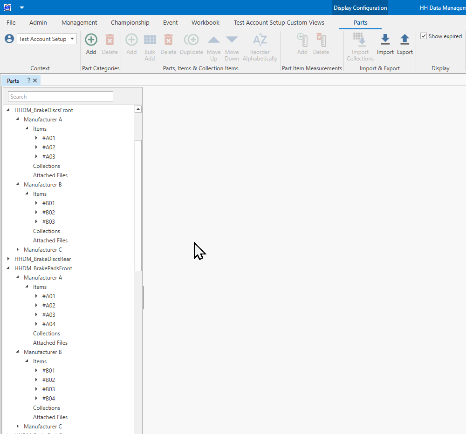466x434 pixels.
Task: Click the Import icon in Import & Export
Action: coord(385,40)
